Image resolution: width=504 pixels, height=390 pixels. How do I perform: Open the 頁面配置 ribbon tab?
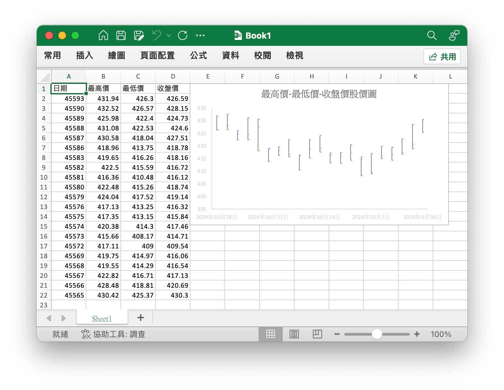pos(157,55)
